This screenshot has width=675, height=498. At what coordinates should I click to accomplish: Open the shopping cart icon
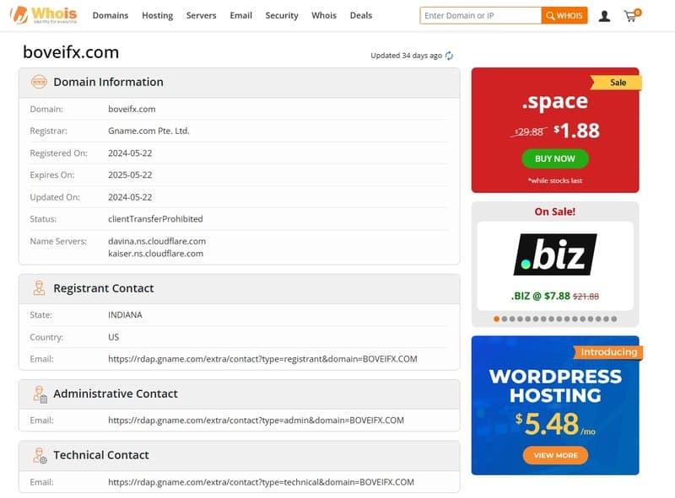[631, 15]
